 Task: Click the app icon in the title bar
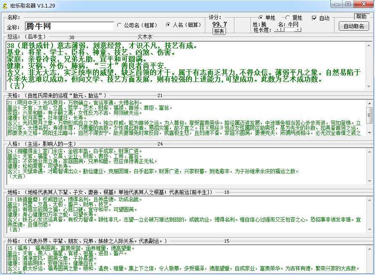pyautogui.click(x=5, y=5)
